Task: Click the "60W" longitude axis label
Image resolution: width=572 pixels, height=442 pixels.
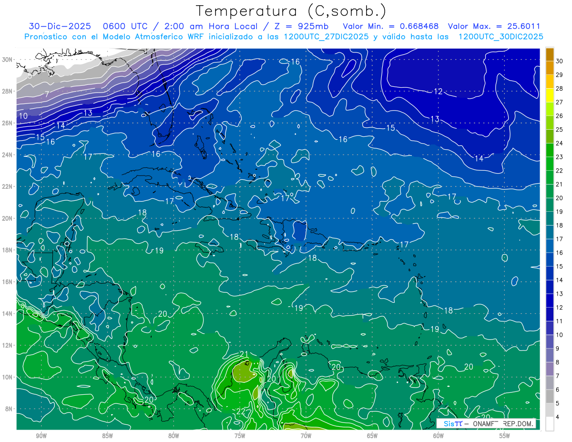Action: 439,436
